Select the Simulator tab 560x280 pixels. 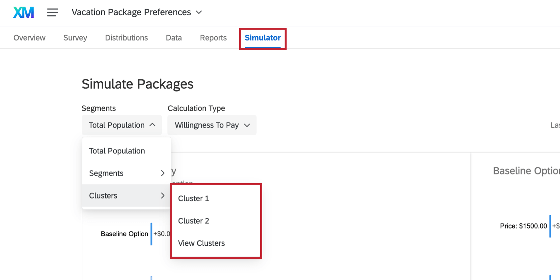(262, 38)
